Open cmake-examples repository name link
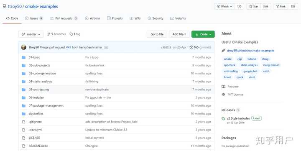 tap(41, 6)
